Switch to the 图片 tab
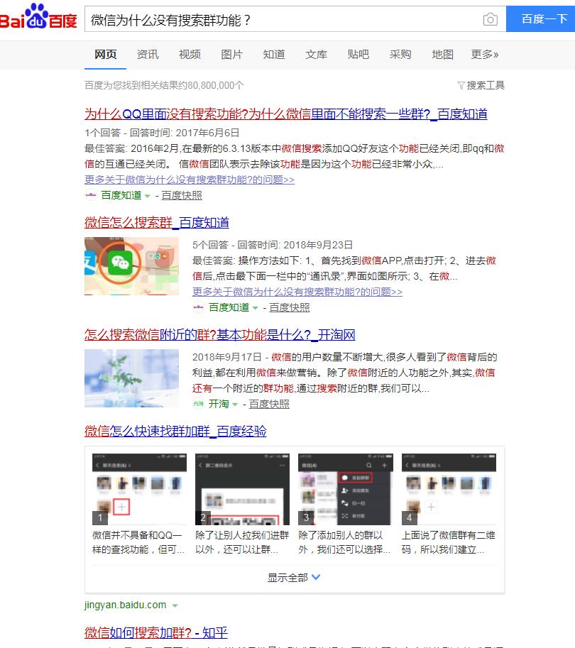 point(233,53)
